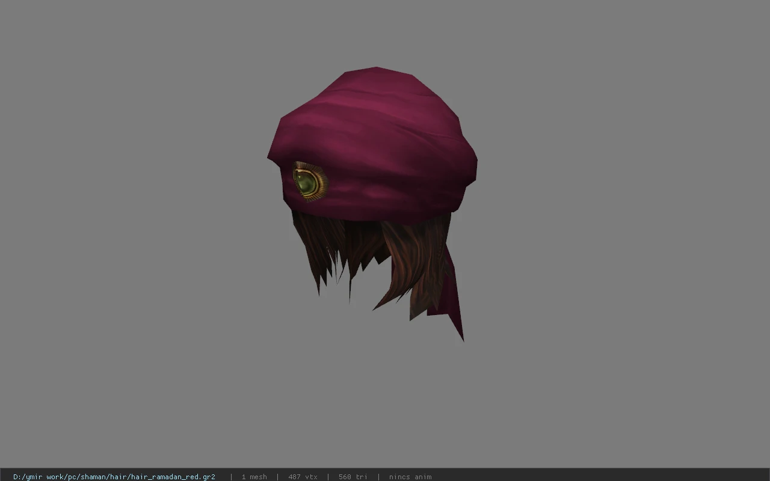This screenshot has height=481, width=770.
Task: Click the green jewel brooch on the turban
Action: [309, 181]
